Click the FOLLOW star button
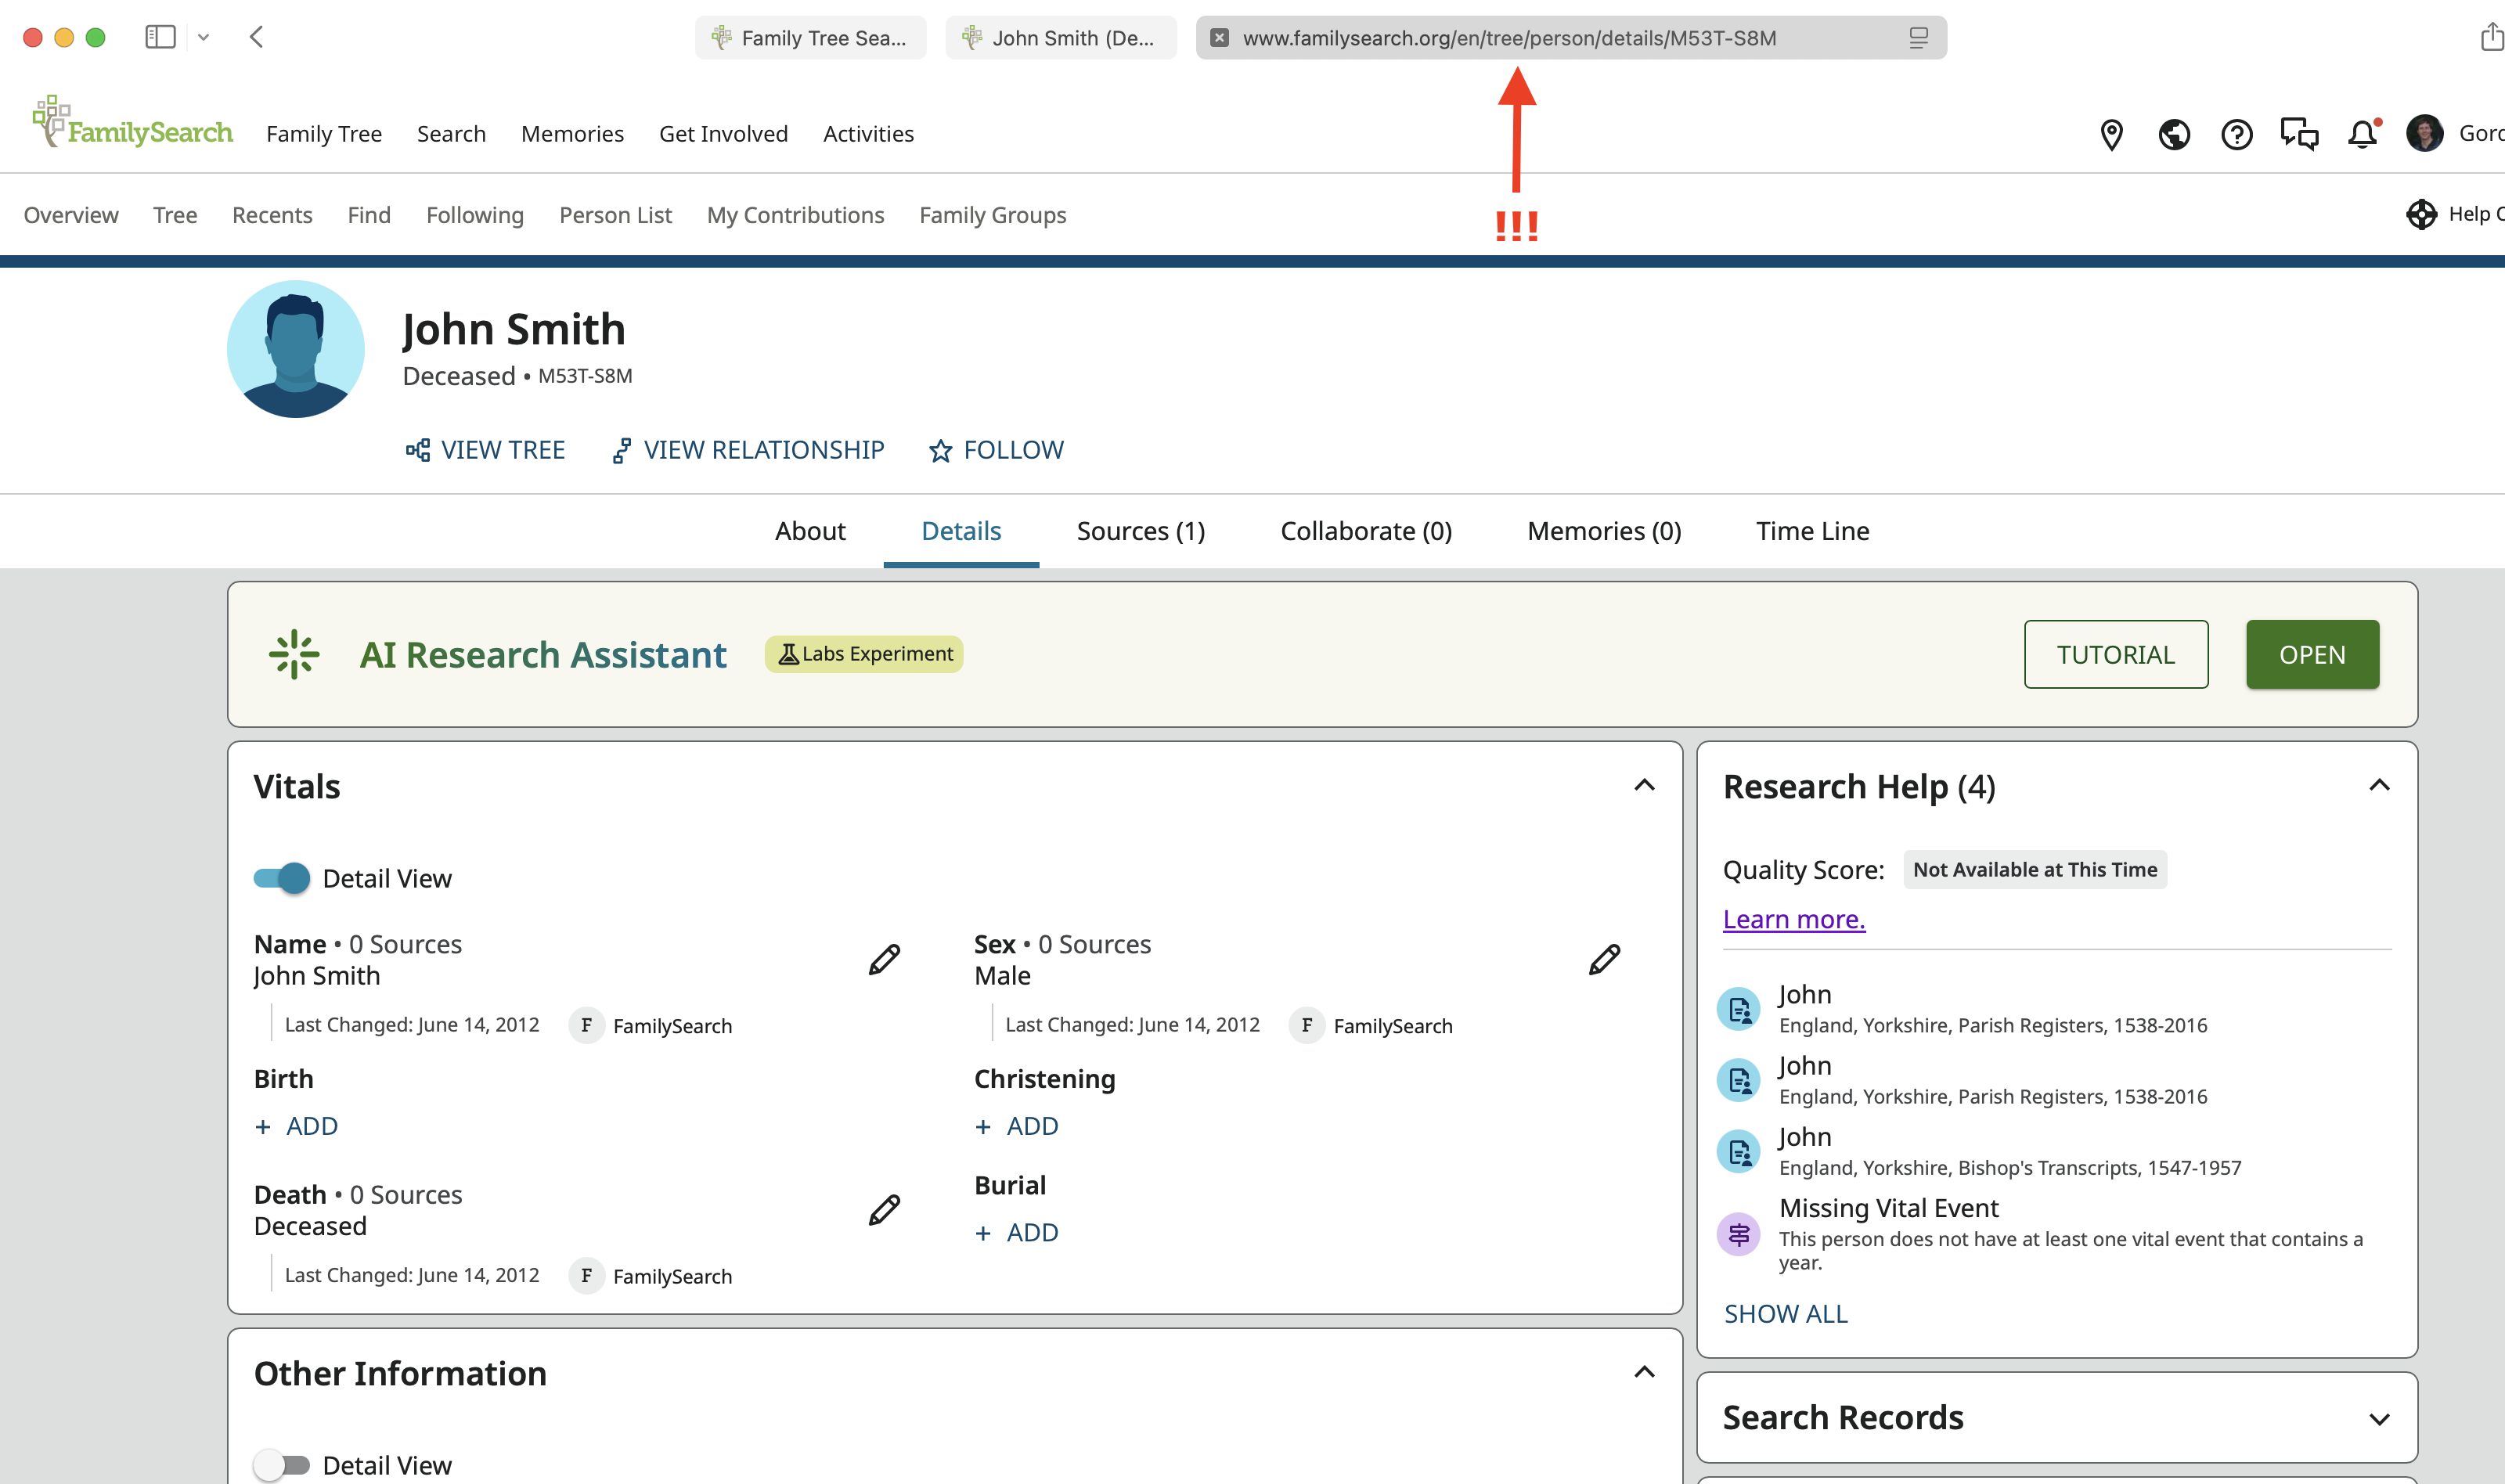 (x=996, y=450)
